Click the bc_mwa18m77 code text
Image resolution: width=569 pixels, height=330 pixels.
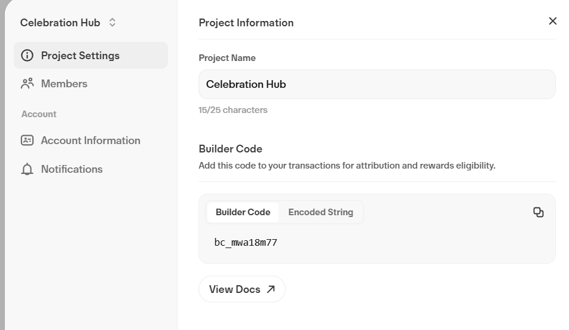tap(246, 243)
